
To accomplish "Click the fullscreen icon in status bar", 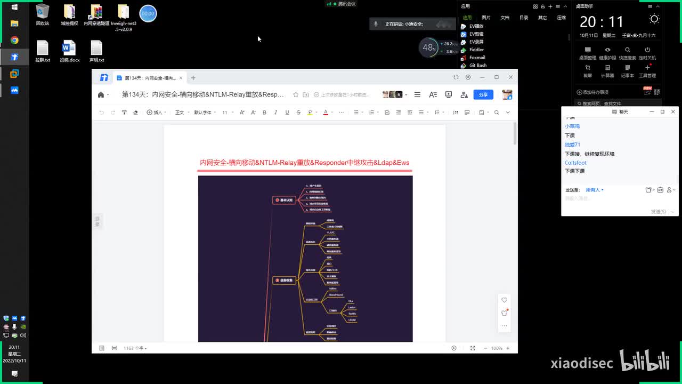I will click(x=473, y=348).
